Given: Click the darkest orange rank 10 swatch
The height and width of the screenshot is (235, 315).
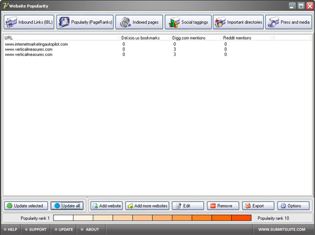Looking at the screenshot, I should tap(241, 218).
